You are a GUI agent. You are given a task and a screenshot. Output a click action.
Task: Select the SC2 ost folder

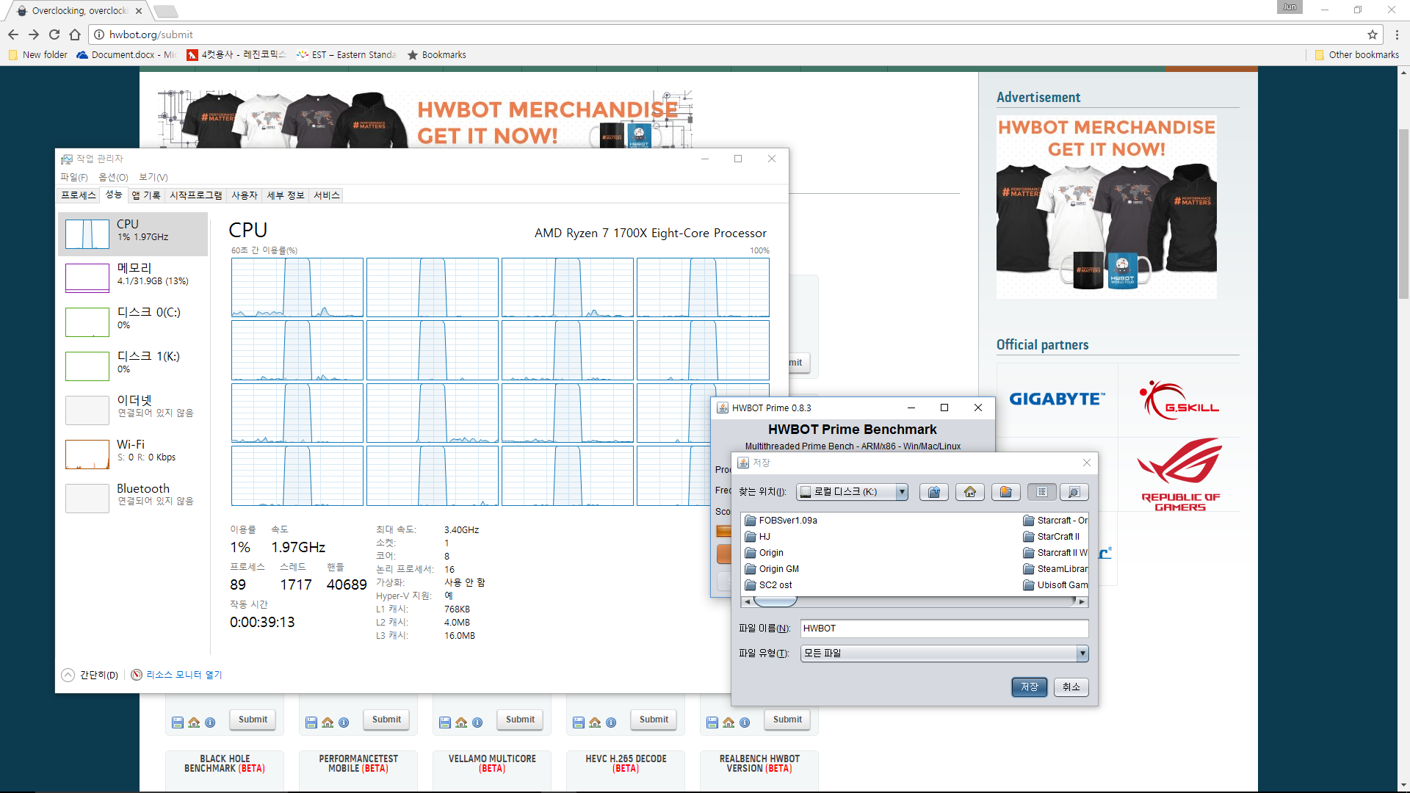pyautogui.click(x=769, y=585)
